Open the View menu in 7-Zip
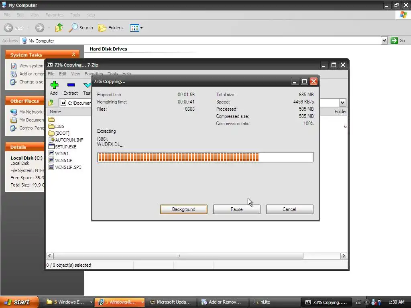 (75, 74)
